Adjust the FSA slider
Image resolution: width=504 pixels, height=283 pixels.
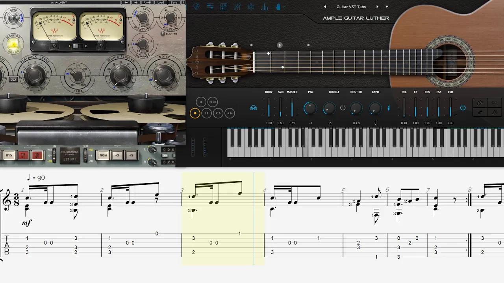coord(439,107)
